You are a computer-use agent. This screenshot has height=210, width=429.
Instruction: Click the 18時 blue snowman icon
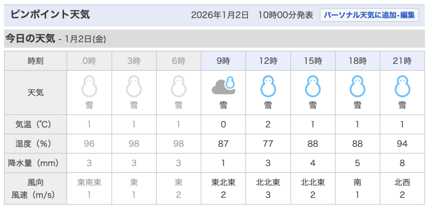coord(357,86)
